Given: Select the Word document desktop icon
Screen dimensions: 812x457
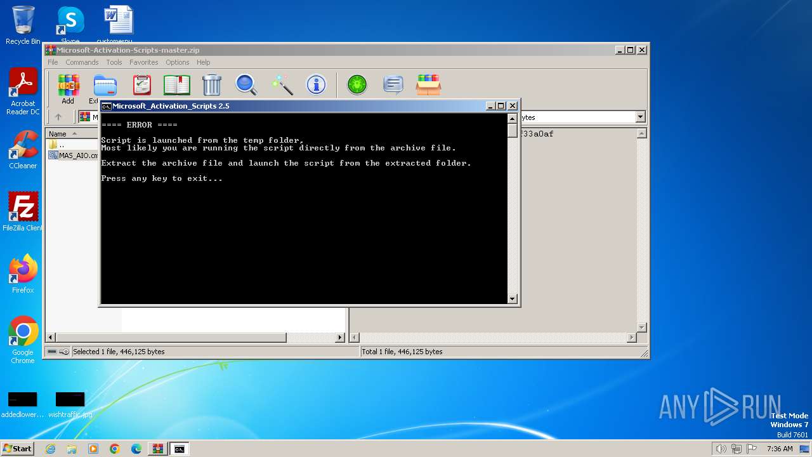Looking at the screenshot, I should point(119,24).
